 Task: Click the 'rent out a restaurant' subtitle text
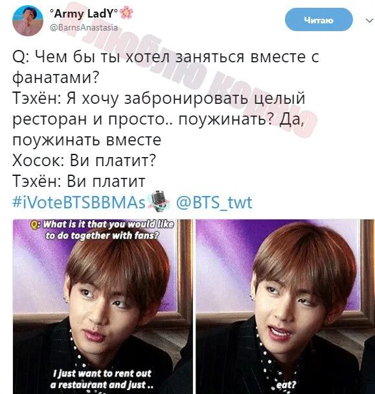[102, 379]
